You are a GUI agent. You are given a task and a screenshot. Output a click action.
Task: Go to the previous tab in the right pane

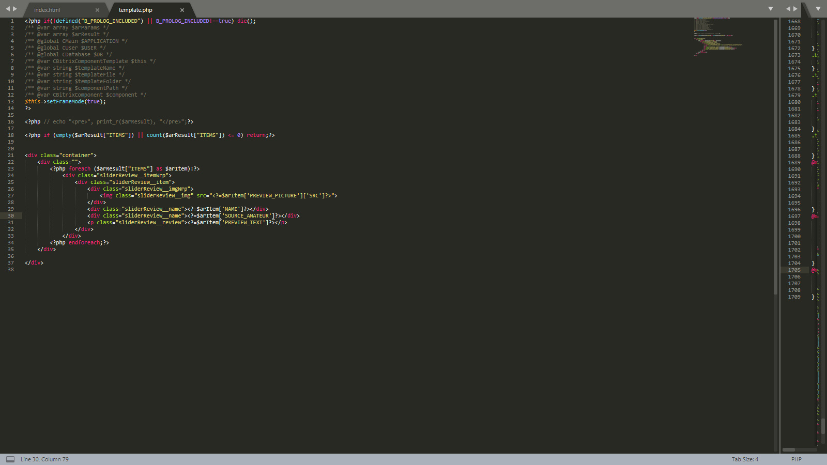[x=788, y=9]
